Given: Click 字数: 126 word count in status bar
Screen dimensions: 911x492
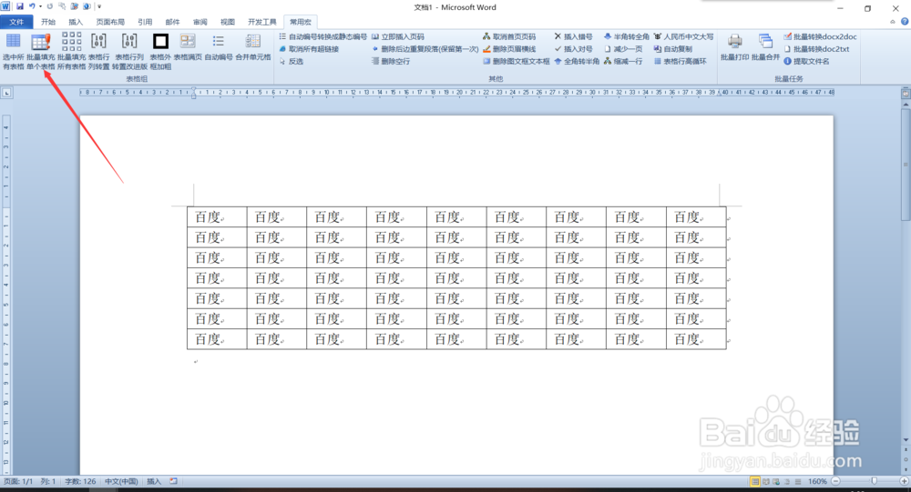Looking at the screenshot, I should tap(80, 482).
